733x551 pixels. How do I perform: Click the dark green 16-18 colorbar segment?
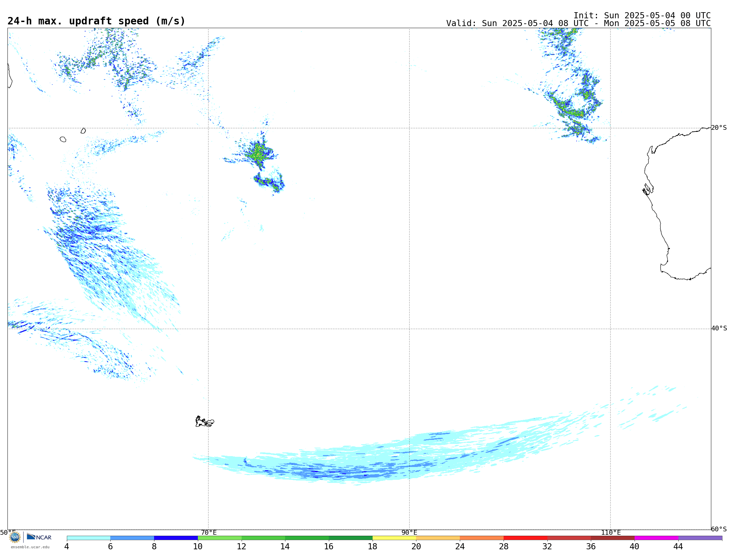click(x=351, y=538)
